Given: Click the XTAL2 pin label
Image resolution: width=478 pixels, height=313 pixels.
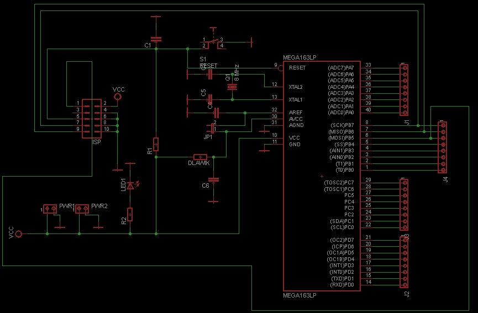Looking at the screenshot, I should pyautogui.click(x=296, y=87).
